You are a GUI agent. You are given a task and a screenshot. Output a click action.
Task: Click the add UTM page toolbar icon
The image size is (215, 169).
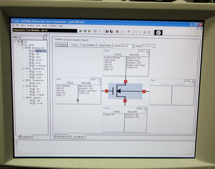click(149, 32)
